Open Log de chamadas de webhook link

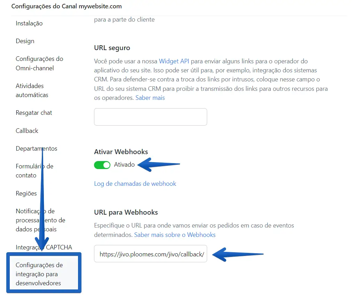[x=135, y=184]
